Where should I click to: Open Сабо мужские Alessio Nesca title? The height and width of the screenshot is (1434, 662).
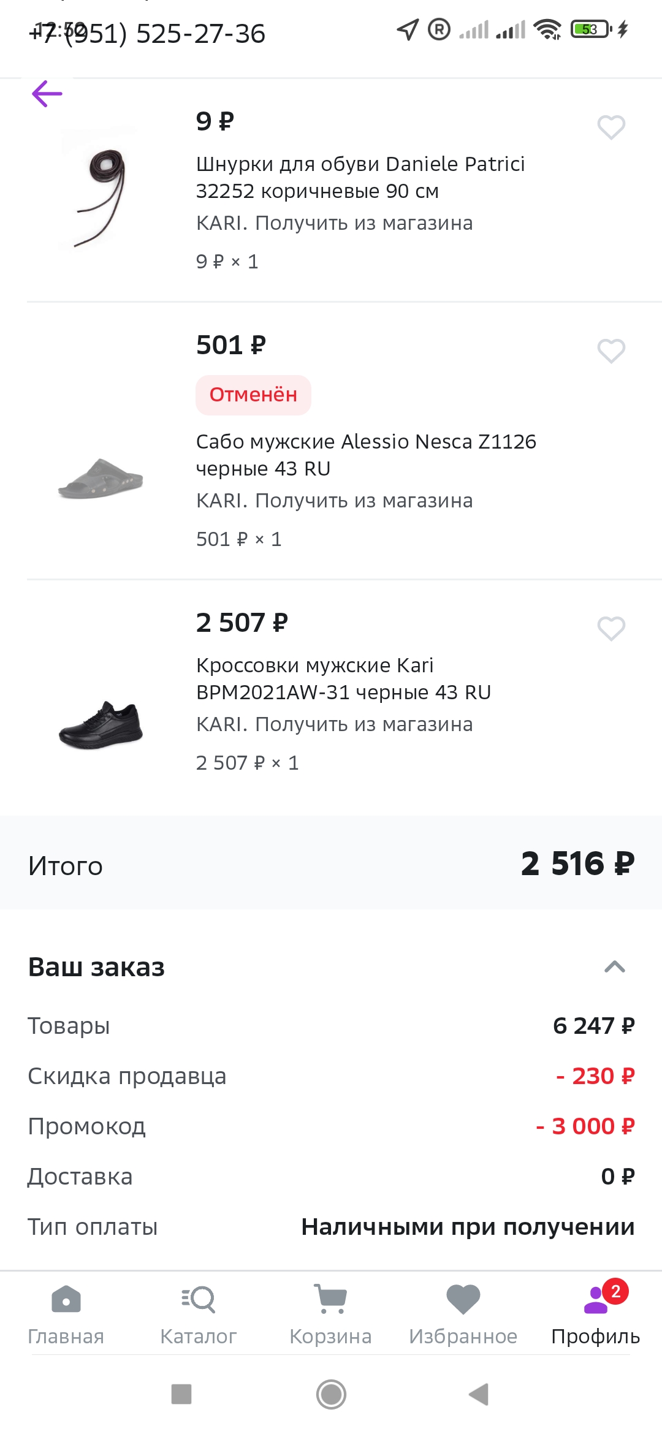[x=366, y=455]
